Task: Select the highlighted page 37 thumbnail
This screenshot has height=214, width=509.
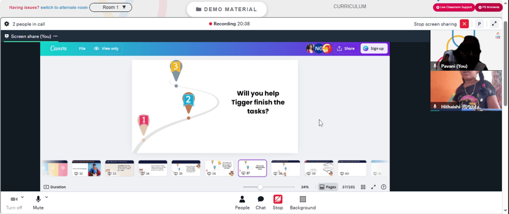Action: 252,168
